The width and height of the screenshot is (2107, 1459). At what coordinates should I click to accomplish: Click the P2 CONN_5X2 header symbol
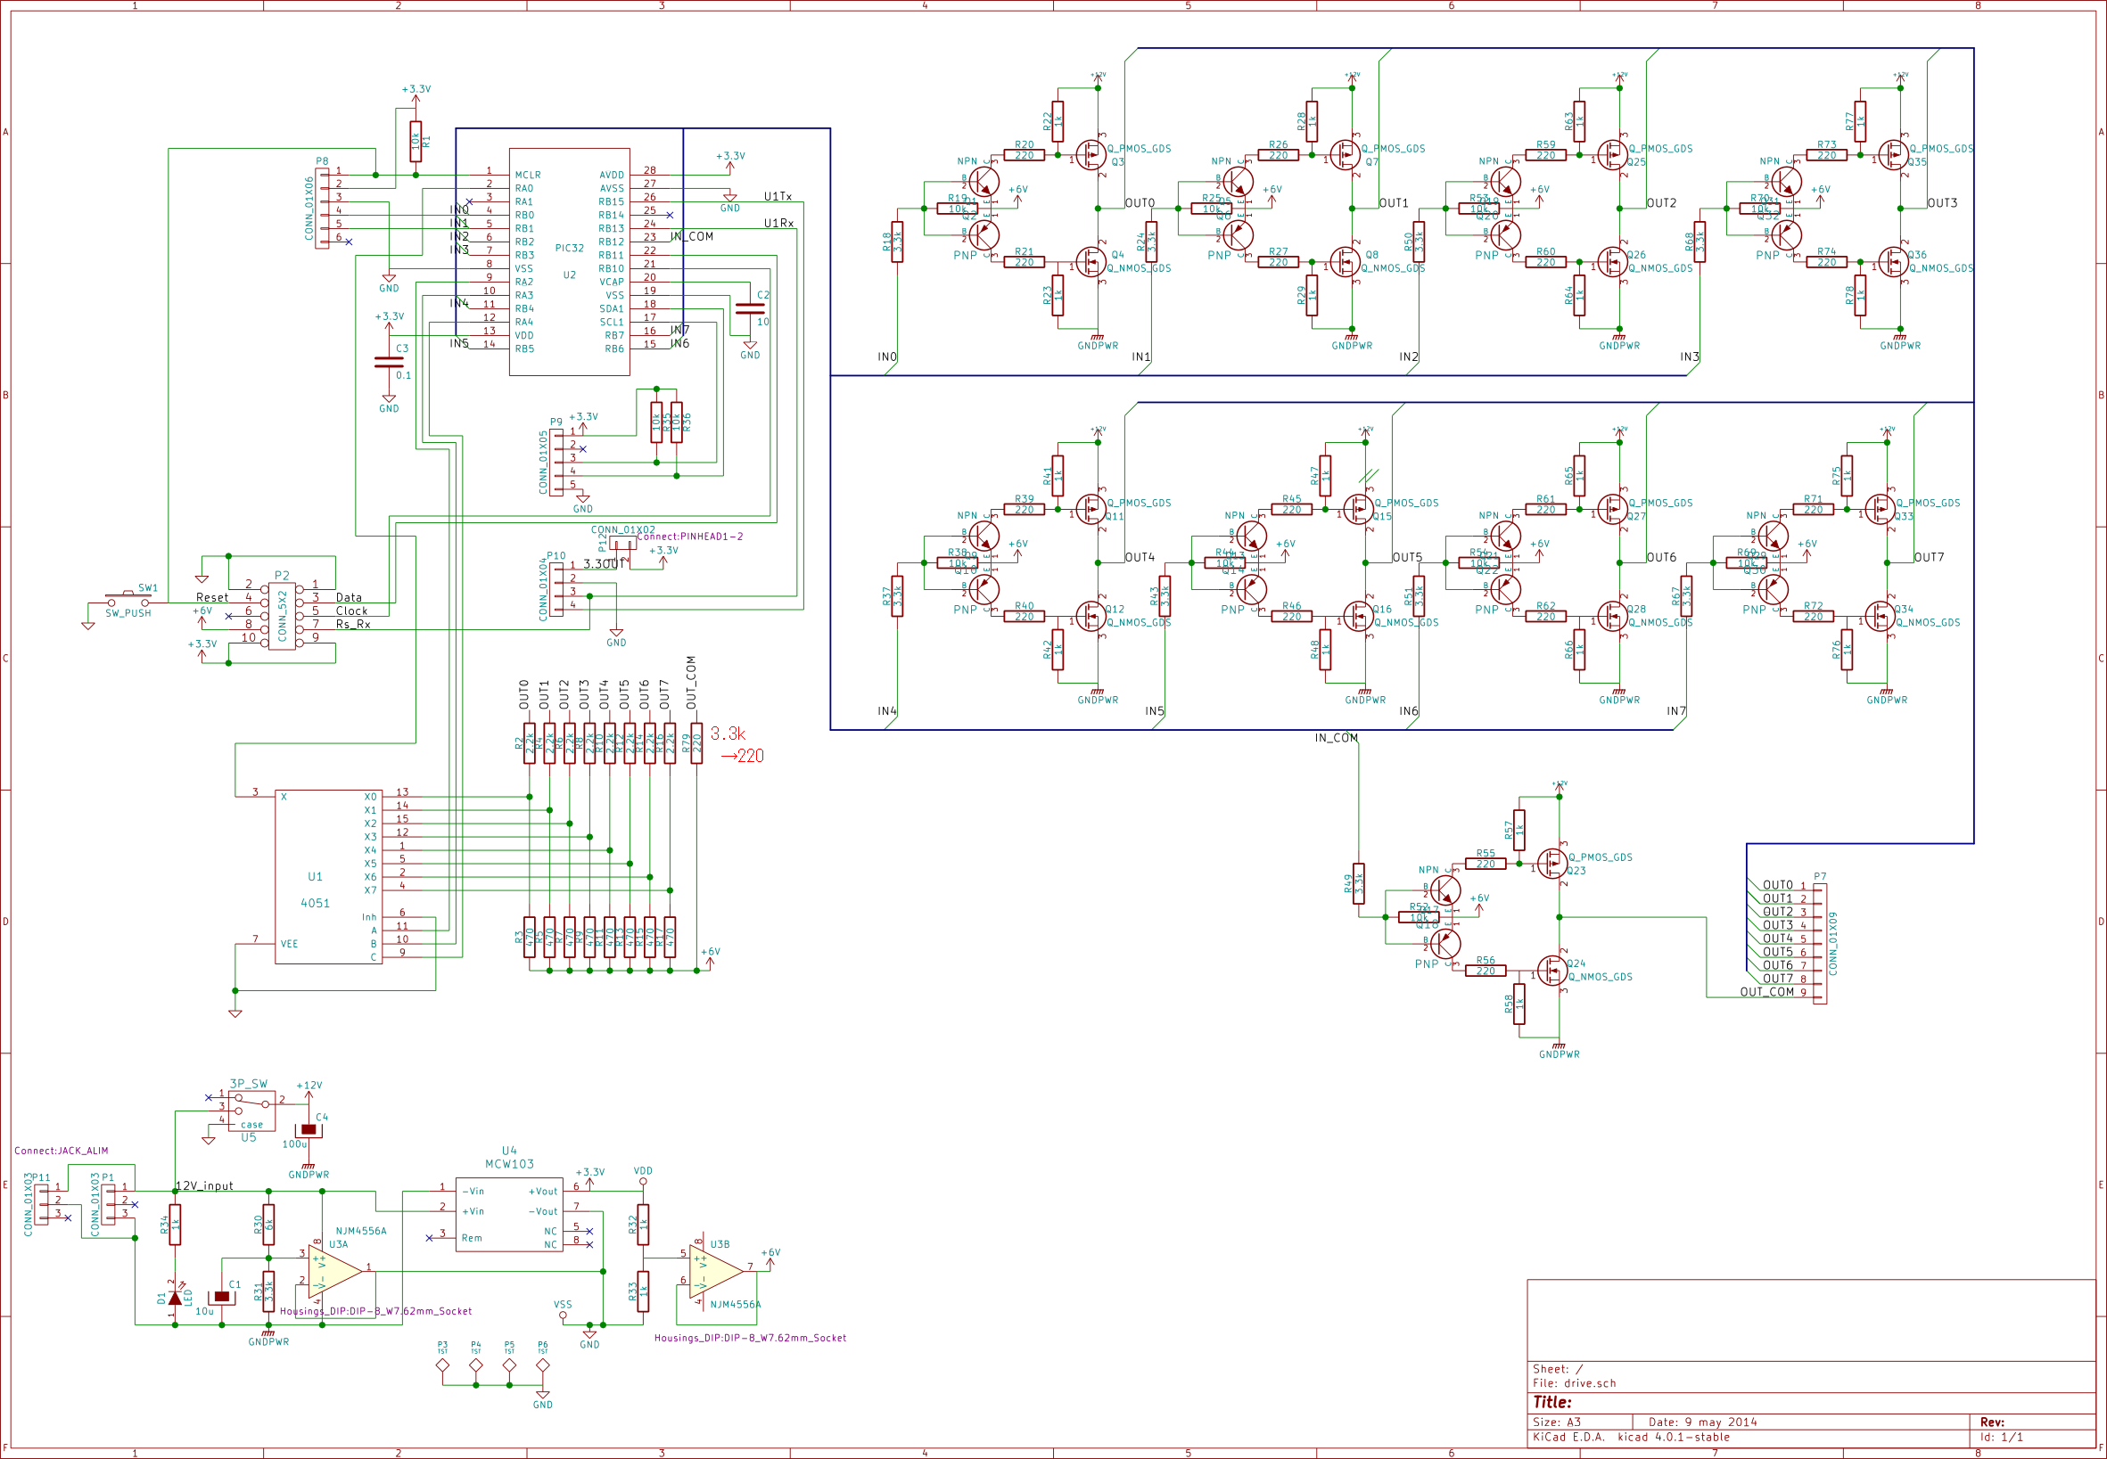pyautogui.click(x=282, y=616)
